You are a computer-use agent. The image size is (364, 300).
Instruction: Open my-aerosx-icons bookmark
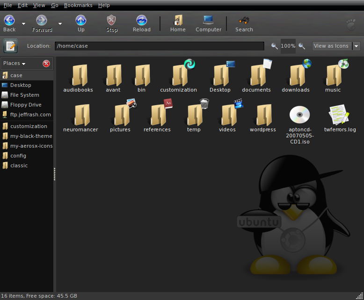pos(27,146)
